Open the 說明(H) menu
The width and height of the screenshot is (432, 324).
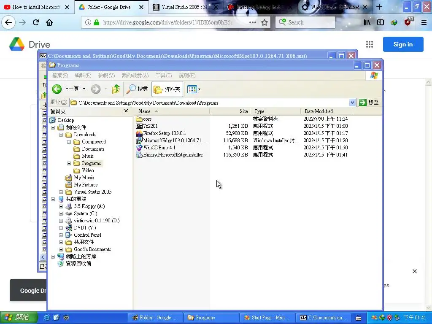187,76
